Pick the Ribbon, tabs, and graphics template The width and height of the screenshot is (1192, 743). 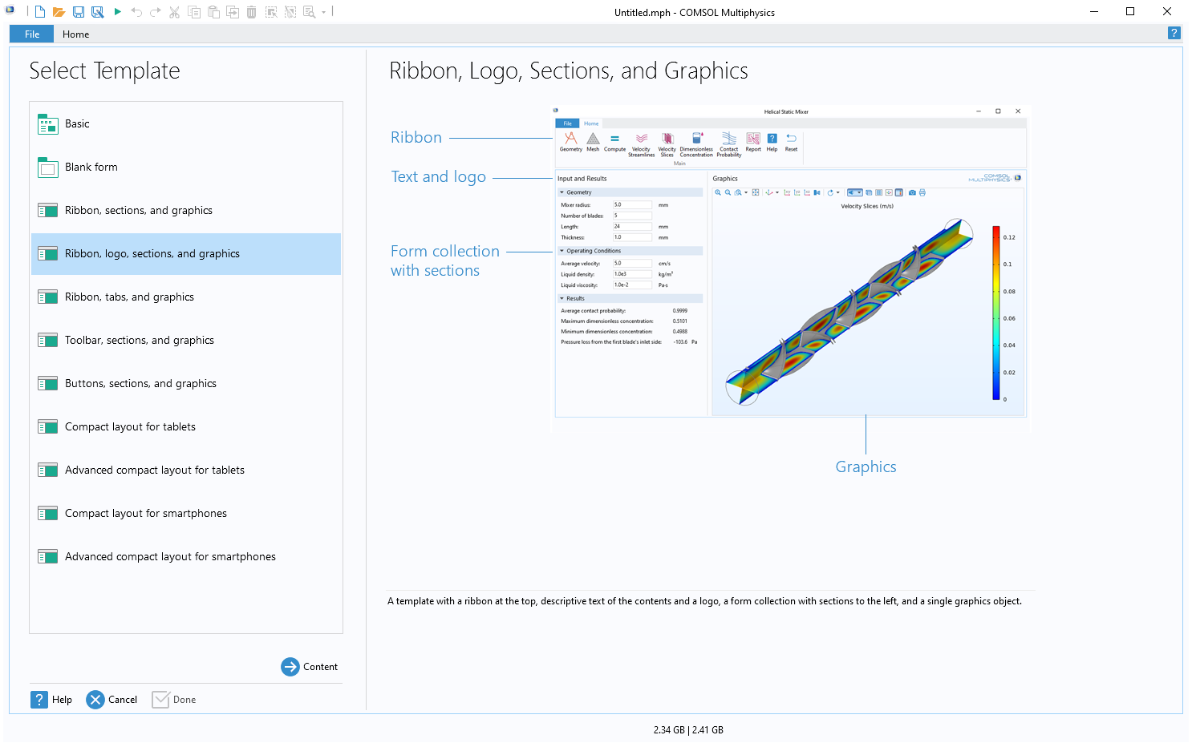click(186, 297)
